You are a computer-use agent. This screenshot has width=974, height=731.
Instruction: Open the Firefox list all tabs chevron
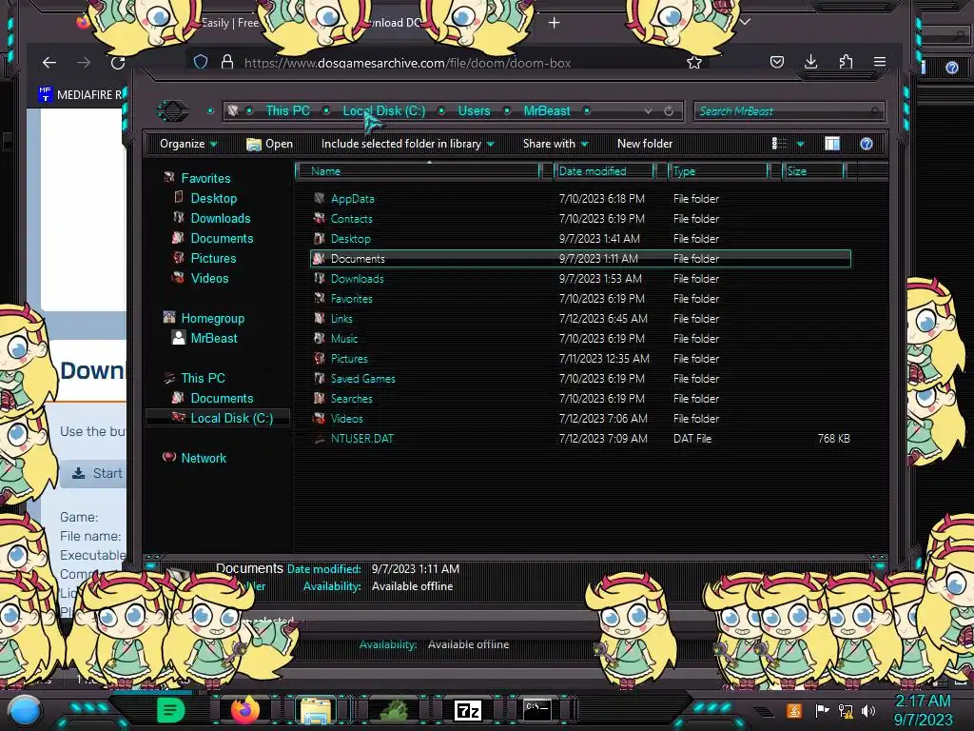click(745, 23)
